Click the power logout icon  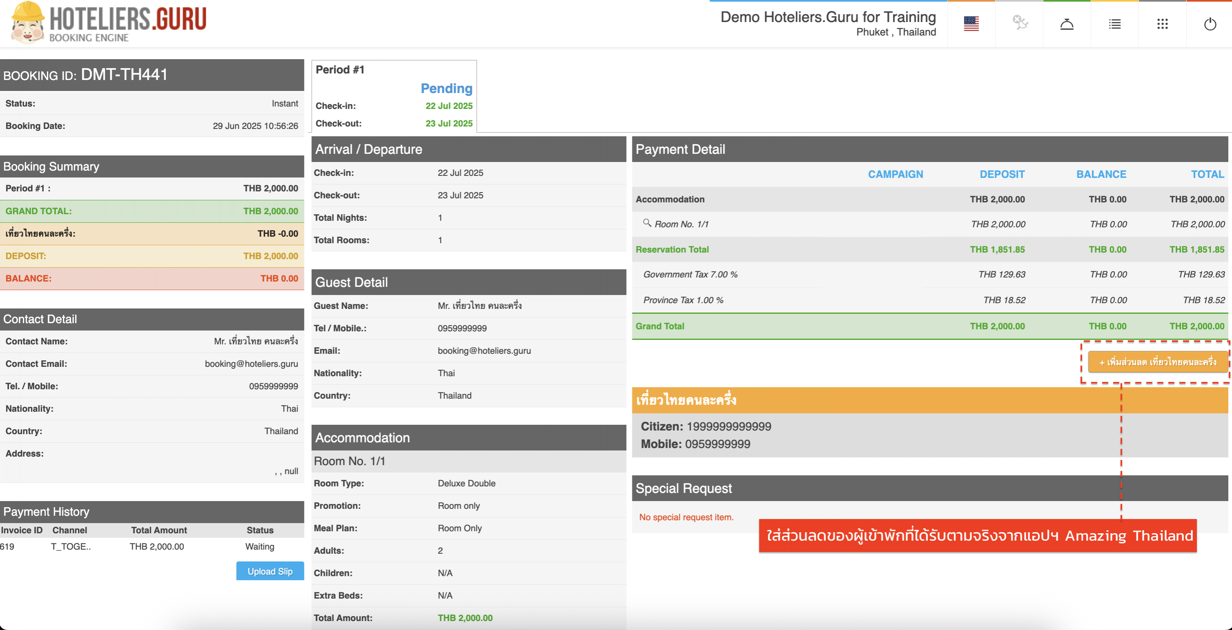tap(1210, 24)
